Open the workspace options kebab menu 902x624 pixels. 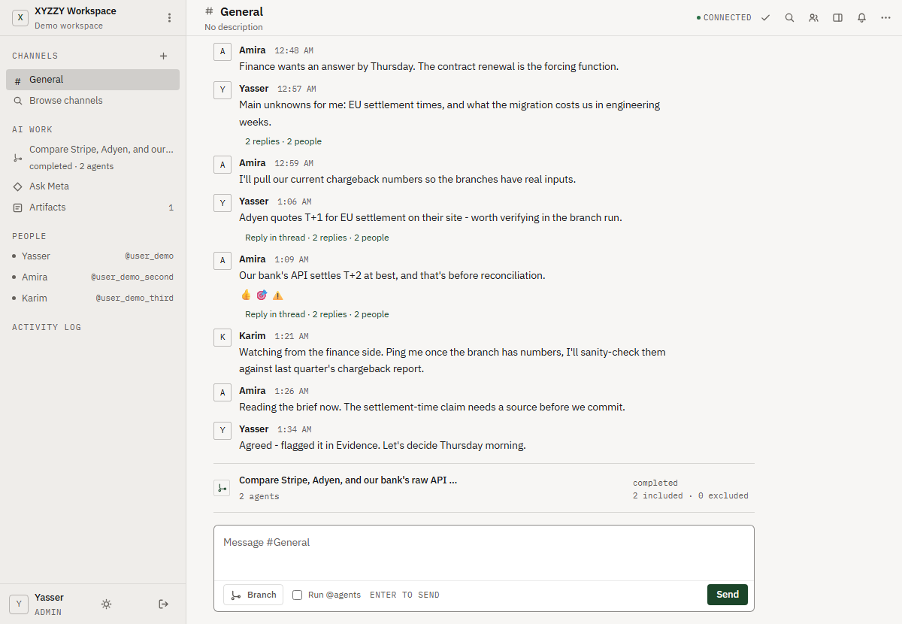169,17
